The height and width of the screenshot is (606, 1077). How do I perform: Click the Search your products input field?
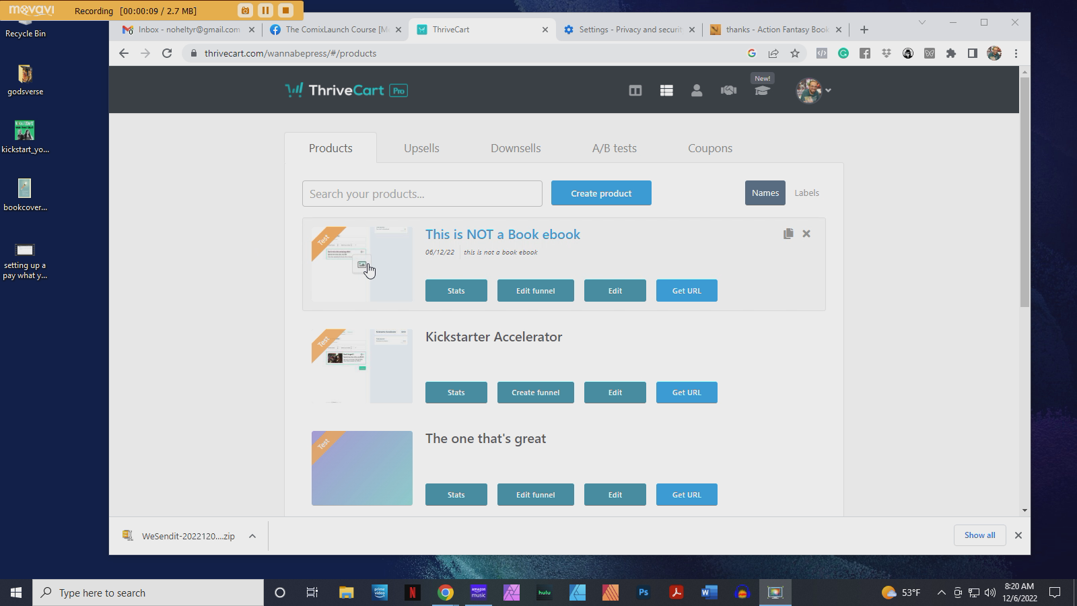point(422,193)
